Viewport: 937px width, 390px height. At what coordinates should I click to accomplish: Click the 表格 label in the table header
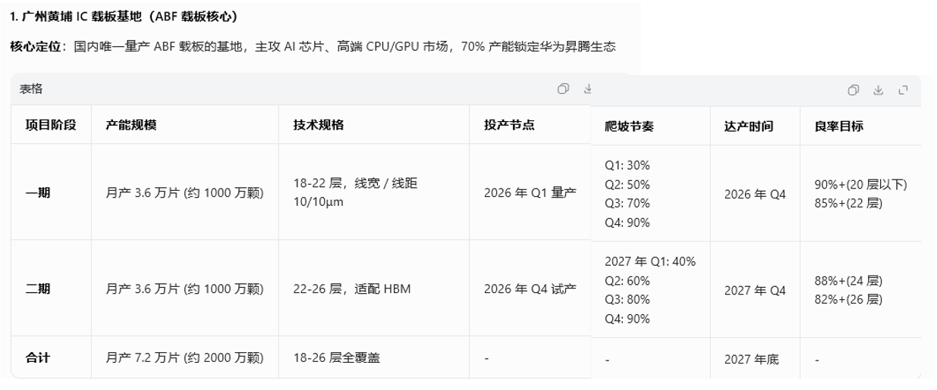coord(31,89)
